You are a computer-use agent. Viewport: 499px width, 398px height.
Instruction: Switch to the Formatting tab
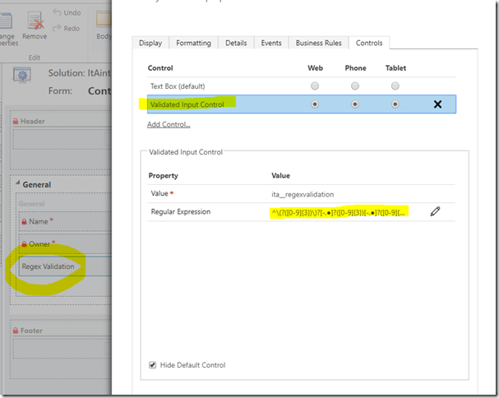pos(193,43)
